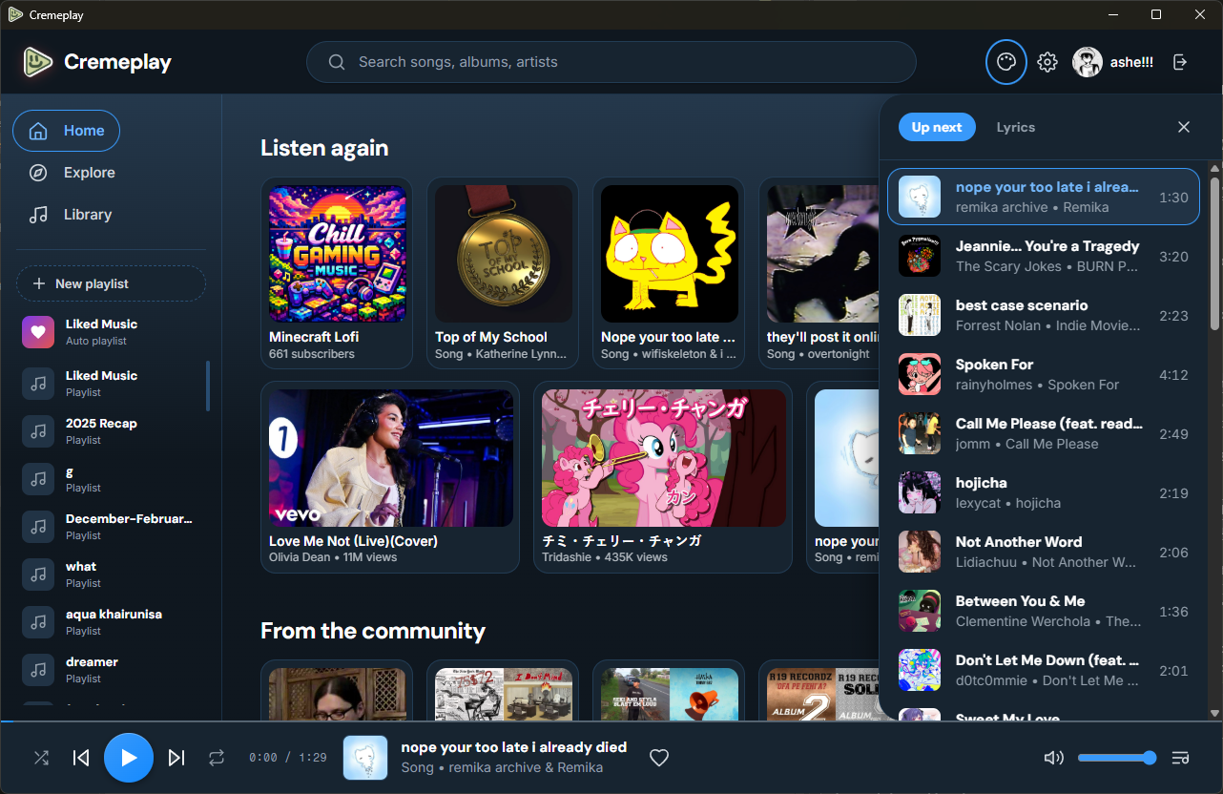Toggle repeat mode
The width and height of the screenshot is (1223, 794).
click(217, 758)
